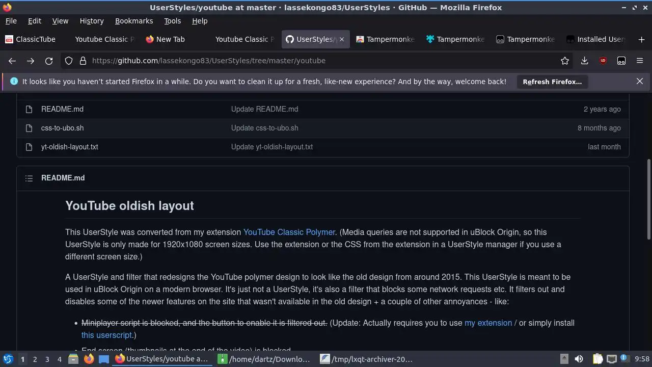Open the update notifier tray icon
Screen dimensions: 652x367
tap(624, 359)
